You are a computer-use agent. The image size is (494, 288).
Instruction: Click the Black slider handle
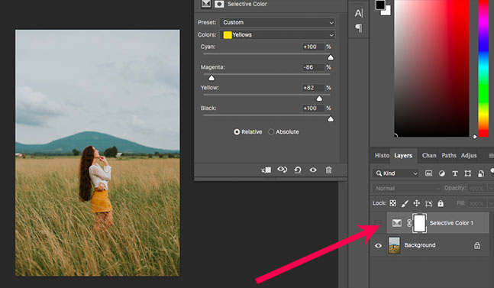(330, 119)
